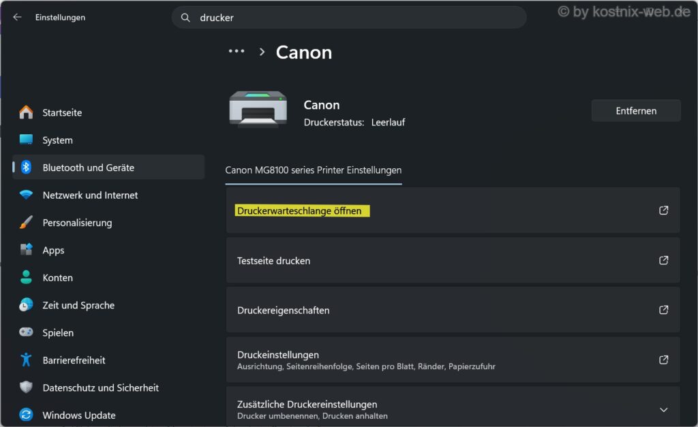The height and width of the screenshot is (427, 698).
Task: Open Barrierefreiheit category
Action: point(108,360)
